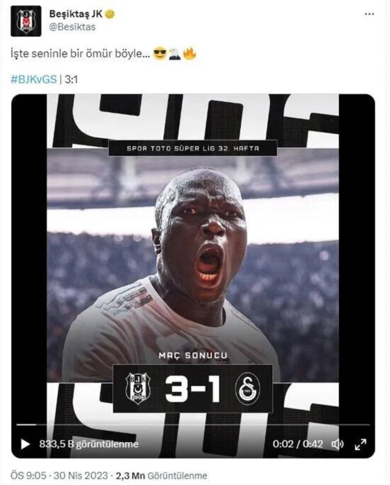The height and width of the screenshot is (485, 390).
Task: Click the gold verified badge
Action: click(x=110, y=15)
